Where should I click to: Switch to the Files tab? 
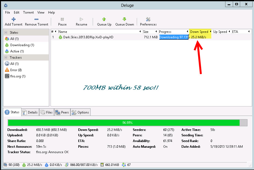[x=47, y=112]
